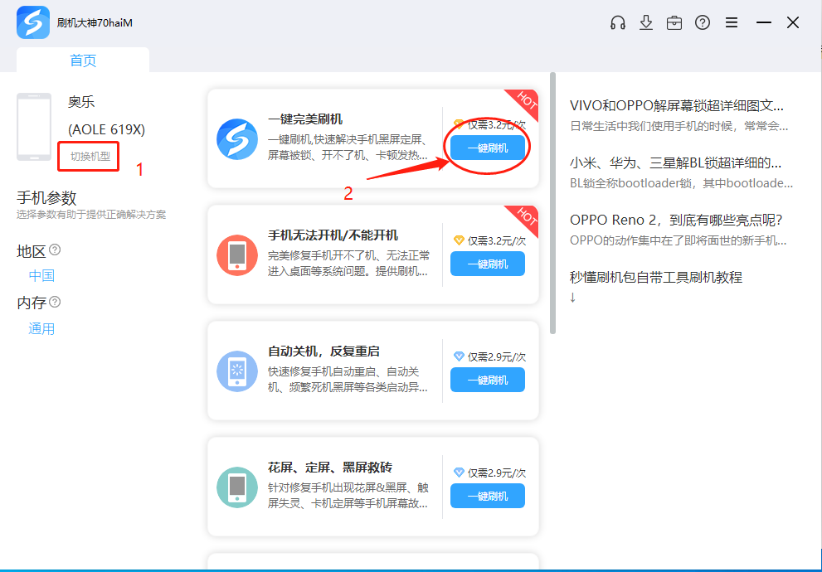Click the 仅需2.9元/次 price on 自动关机 card
Image resolution: width=822 pixels, height=572 pixels.
tap(497, 357)
